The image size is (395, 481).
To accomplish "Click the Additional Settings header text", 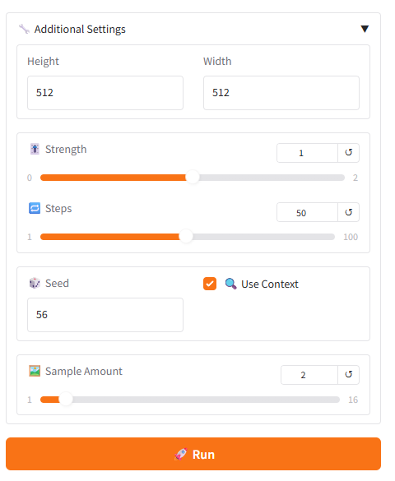I will 80,29.
